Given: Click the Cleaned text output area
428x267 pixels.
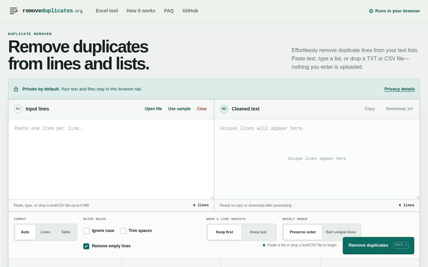Looking at the screenshot, I should tap(317, 159).
